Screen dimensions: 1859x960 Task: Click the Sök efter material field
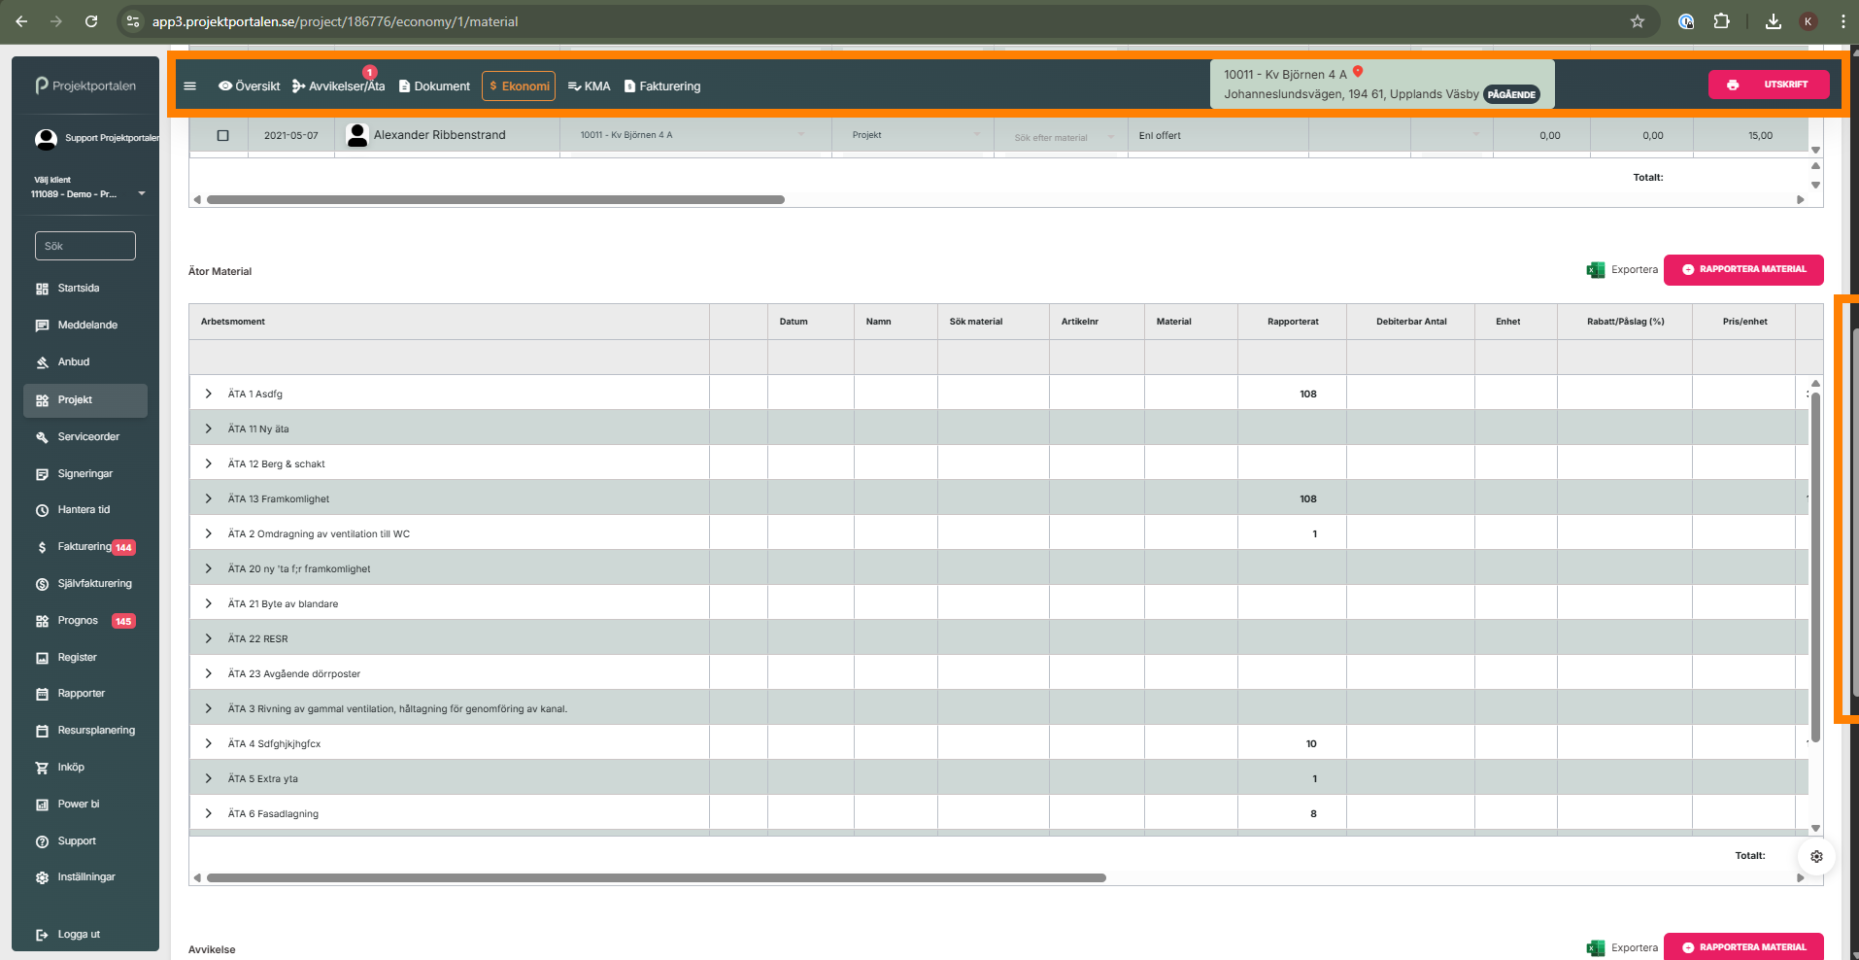click(x=1059, y=138)
